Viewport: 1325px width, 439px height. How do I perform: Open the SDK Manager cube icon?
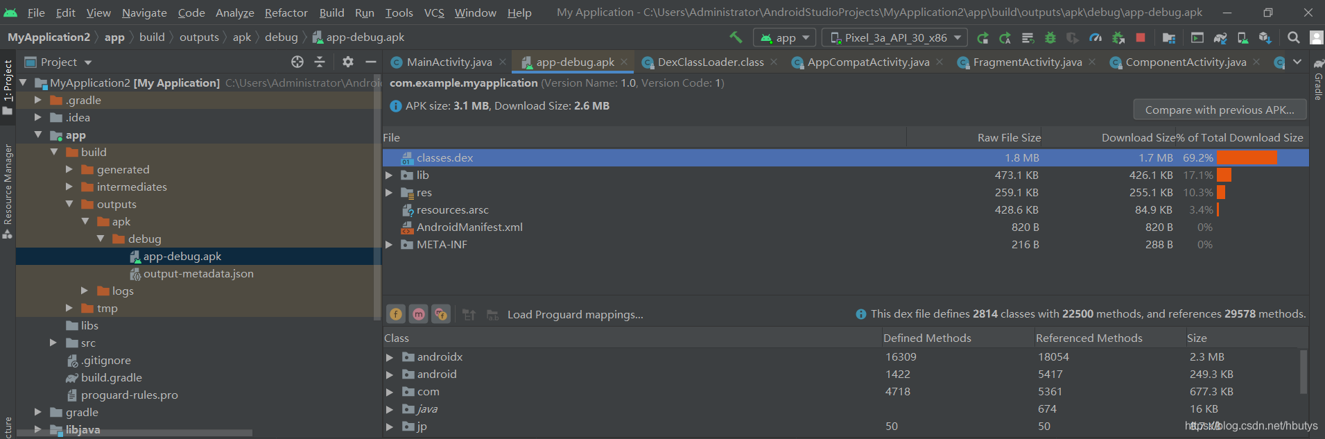(1265, 38)
